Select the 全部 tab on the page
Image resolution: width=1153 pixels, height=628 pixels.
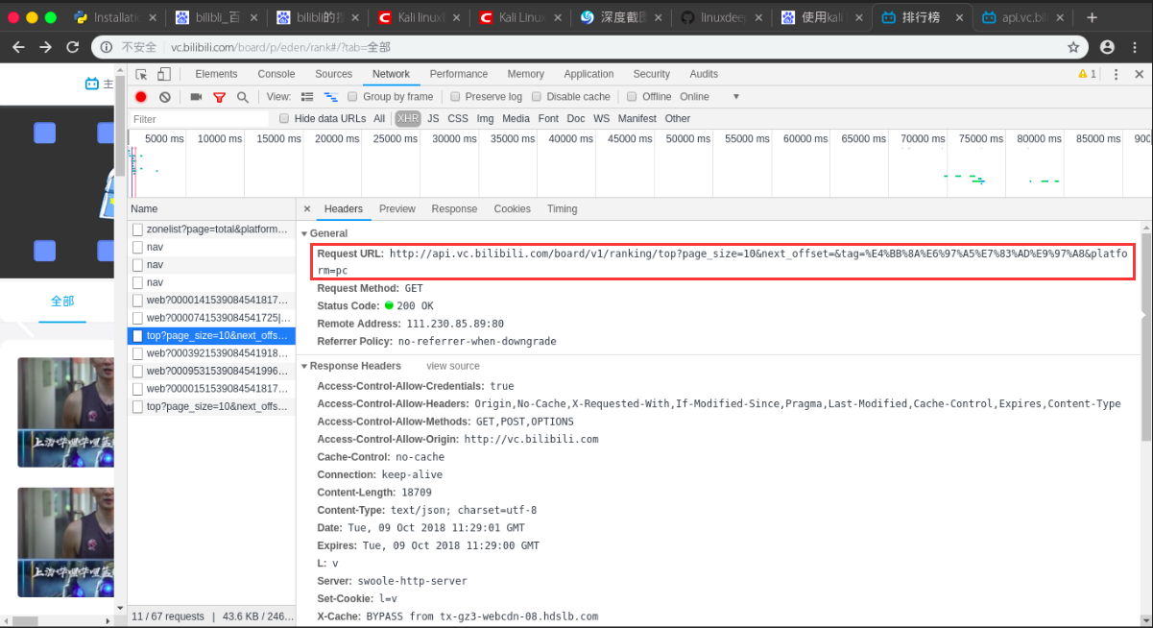[62, 301]
